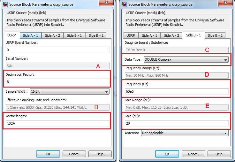
Task: Click Effective Sampling Rate readout field
Action: tap(57, 107)
